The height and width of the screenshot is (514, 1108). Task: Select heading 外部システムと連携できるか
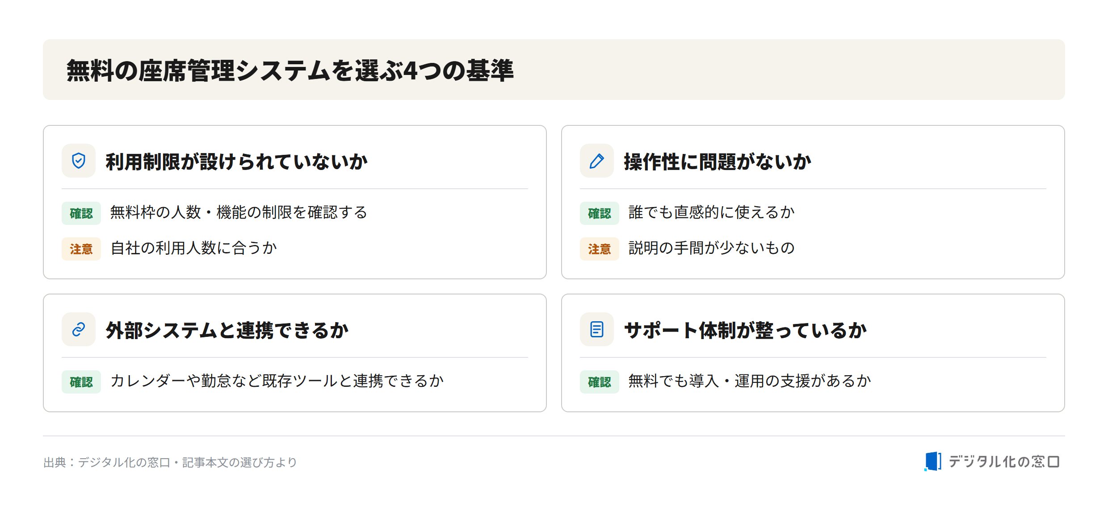coord(227,330)
